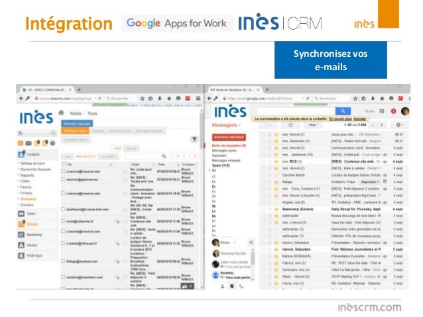Click bookmark star in left browser toolbar
The width and height of the screenshot is (423, 317).
(143, 99)
